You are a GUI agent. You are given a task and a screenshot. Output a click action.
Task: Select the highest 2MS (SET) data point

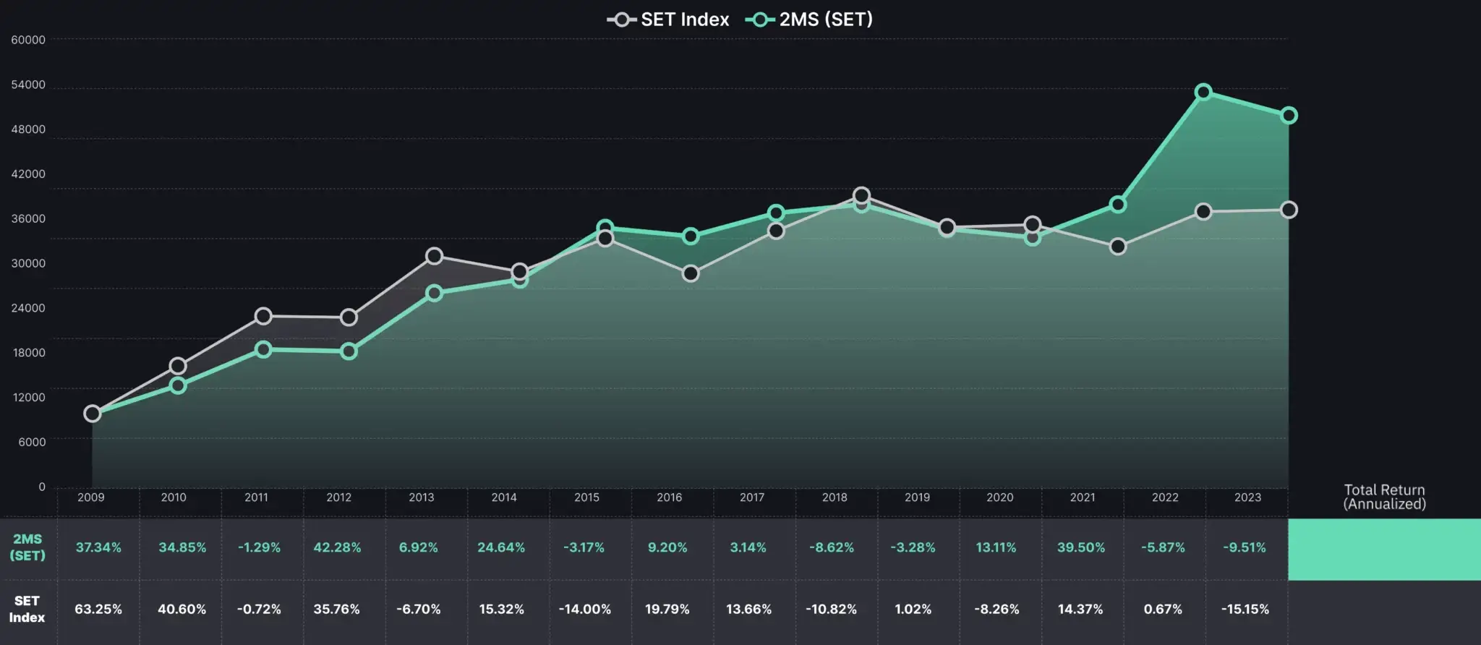tap(1203, 92)
